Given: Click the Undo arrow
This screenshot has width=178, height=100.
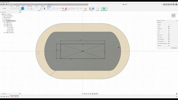Looking at the screenshot, I should click(9, 4).
